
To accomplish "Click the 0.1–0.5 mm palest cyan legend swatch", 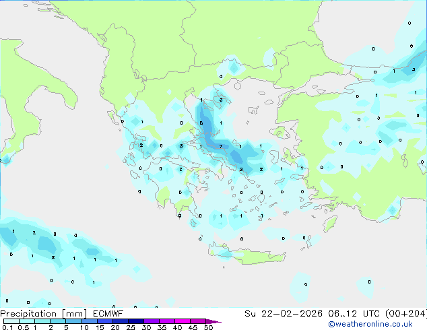I will point(11,321).
